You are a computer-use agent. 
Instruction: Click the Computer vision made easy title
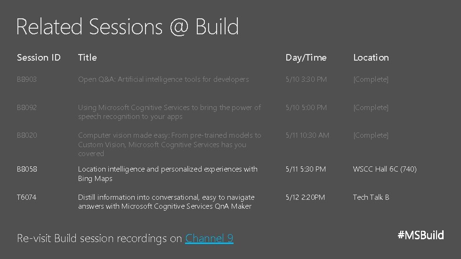coord(169,144)
